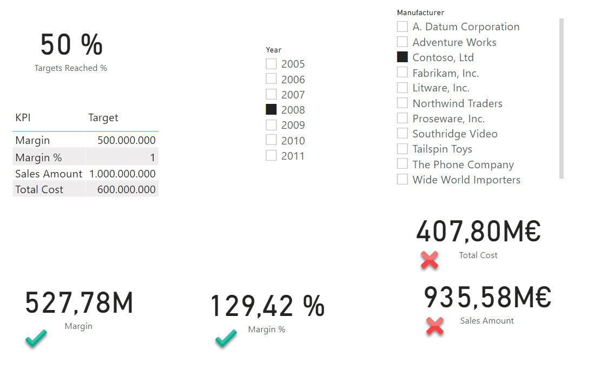Image resolution: width=614 pixels, height=382 pixels.
Task: Deselect the Contoso, Ltd manufacturer checkbox
Action: pos(402,57)
